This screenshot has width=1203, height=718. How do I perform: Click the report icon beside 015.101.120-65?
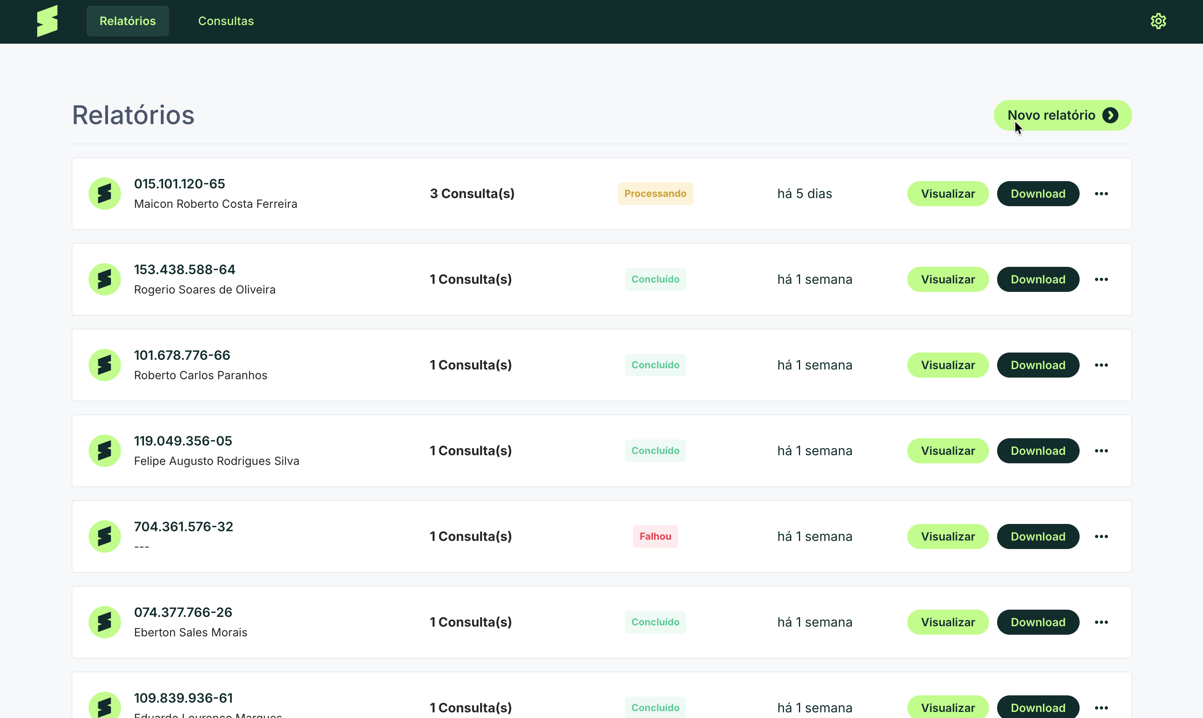tap(105, 193)
